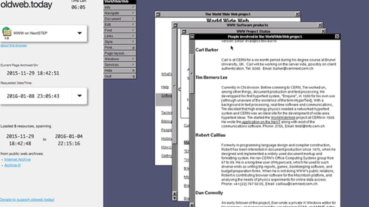Screen dimensions: 369x207
Task: Choose Print... from the menu
Action: 119,48
